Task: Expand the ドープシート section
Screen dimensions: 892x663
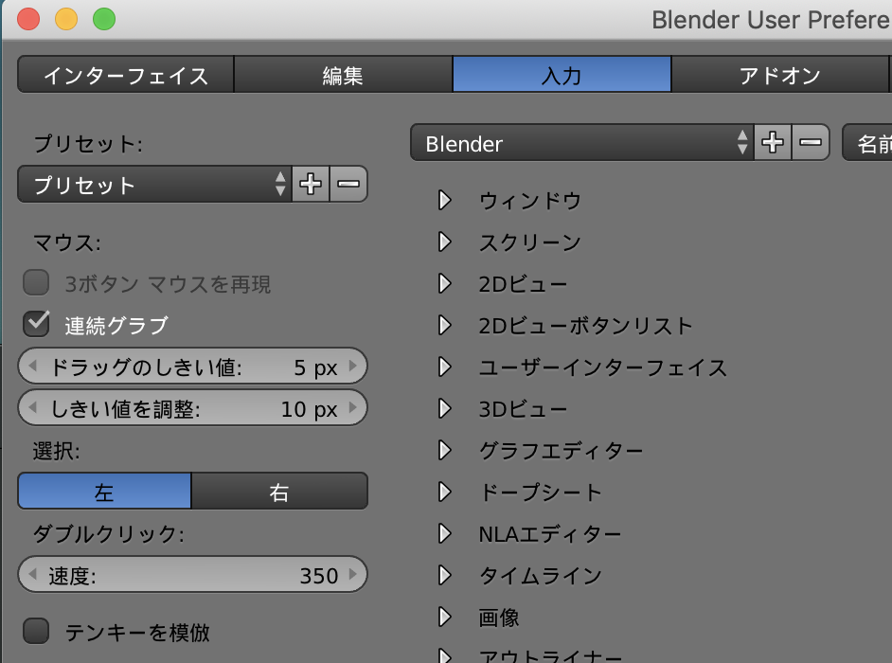Action: pos(445,492)
